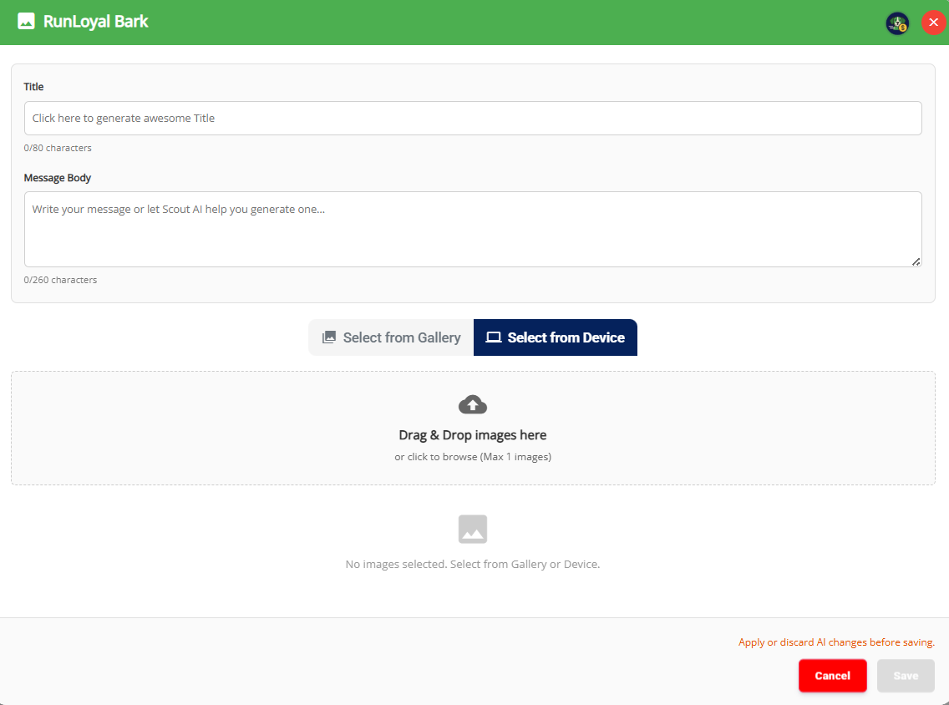
Task: Click the gallery icon in Select from Gallery
Action: coord(329,337)
